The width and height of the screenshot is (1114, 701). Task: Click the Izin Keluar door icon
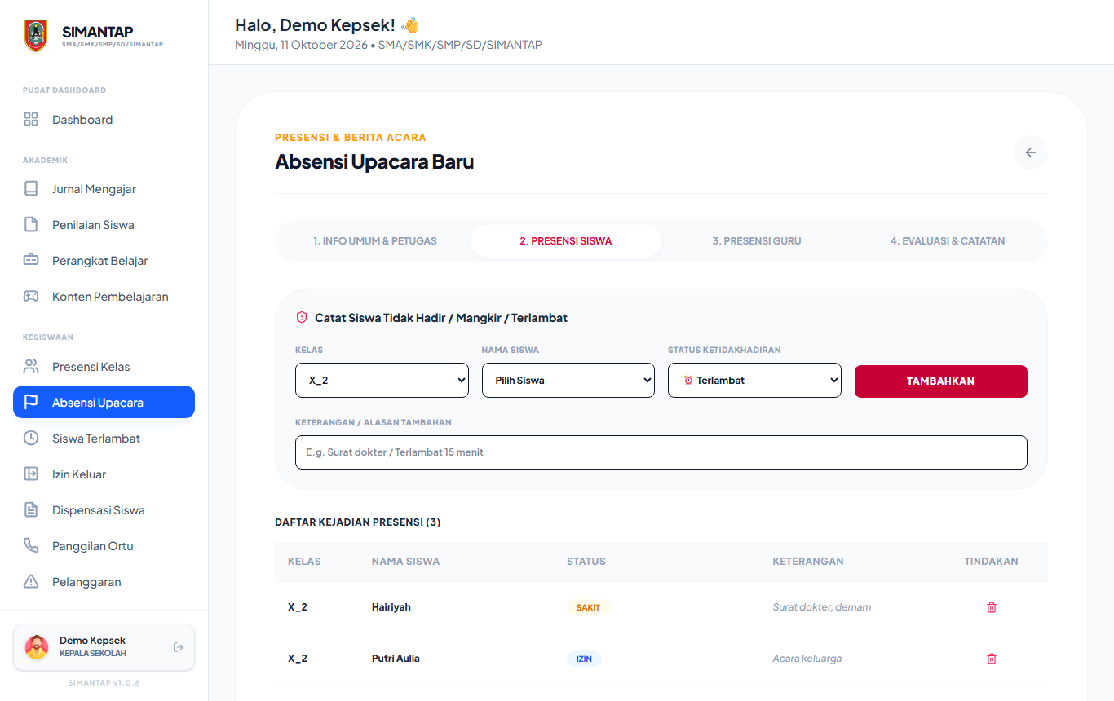[x=31, y=474]
